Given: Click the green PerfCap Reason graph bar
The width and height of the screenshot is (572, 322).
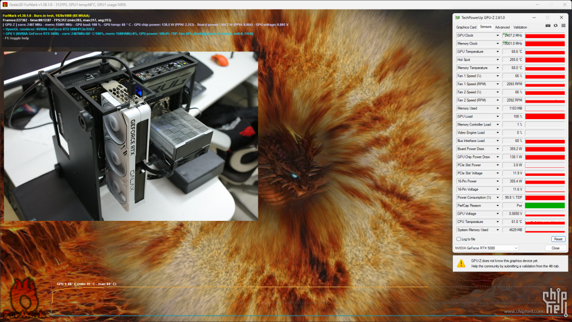Looking at the screenshot, I should click(545, 205).
